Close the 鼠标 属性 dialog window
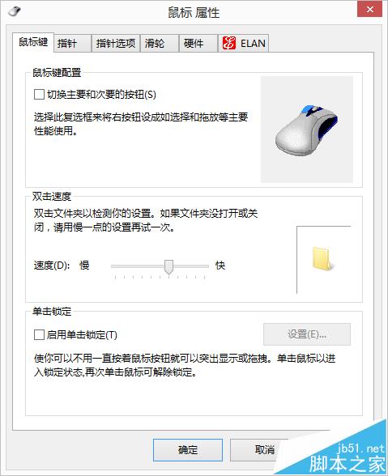This screenshot has height=476, width=388. click(x=369, y=10)
